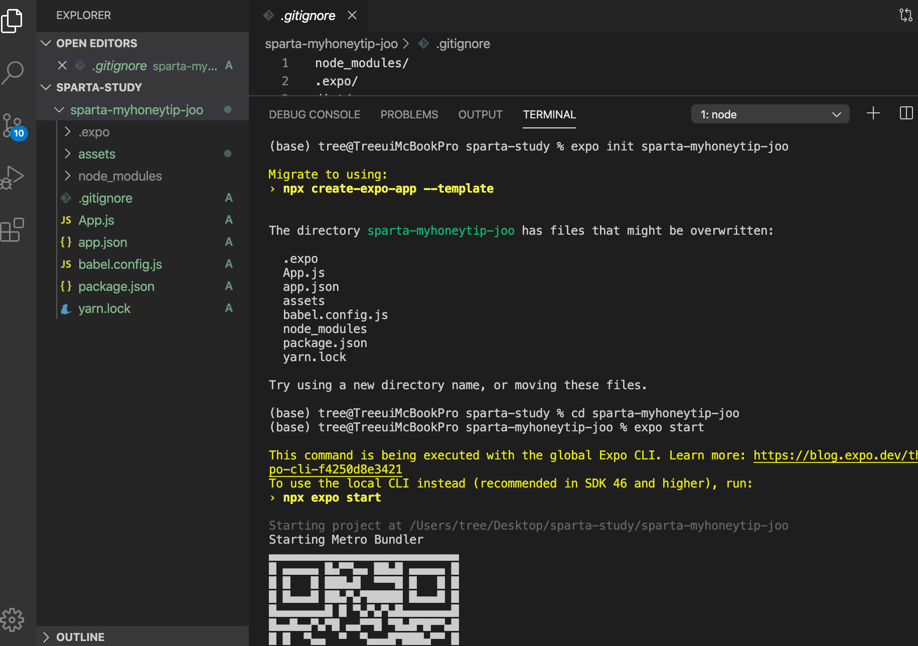
Task: Open Source Control view with 10 changes
Action: (x=14, y=127)
